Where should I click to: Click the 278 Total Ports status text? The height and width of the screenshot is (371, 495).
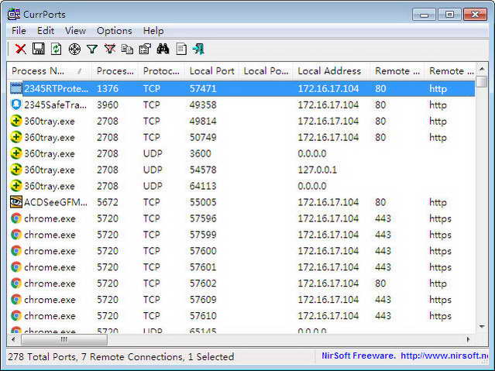(x=43, y=357)
